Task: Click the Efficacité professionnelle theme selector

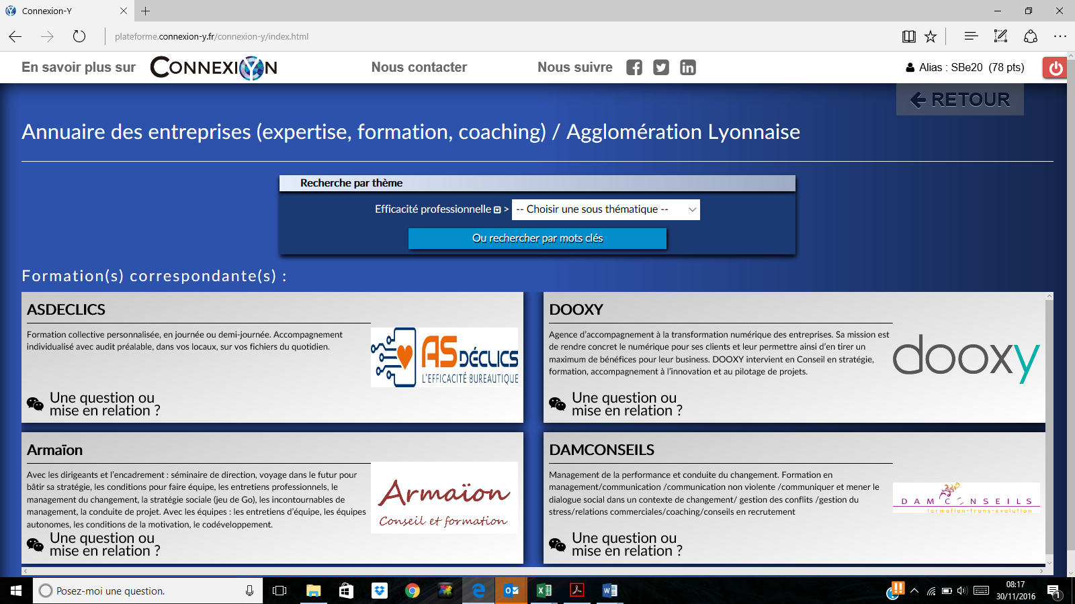Action: point(437,209)
